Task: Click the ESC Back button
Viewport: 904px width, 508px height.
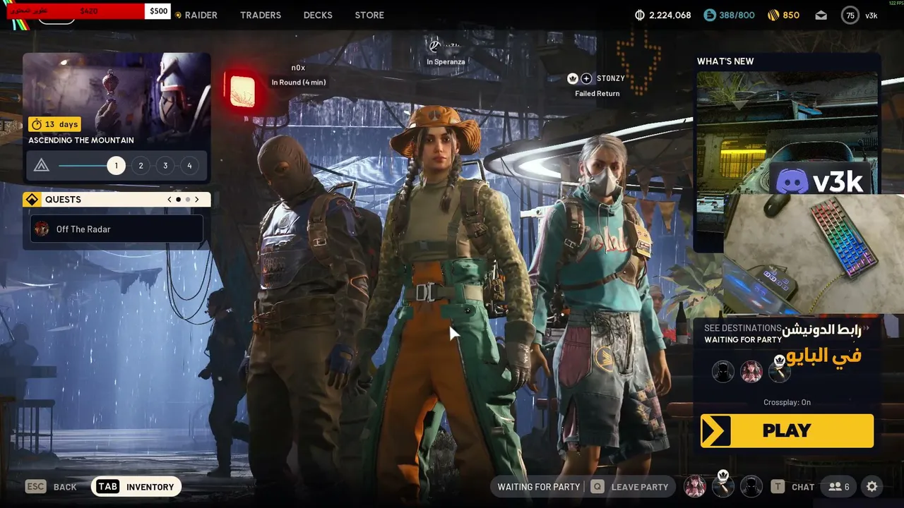Action: point(51,487)
